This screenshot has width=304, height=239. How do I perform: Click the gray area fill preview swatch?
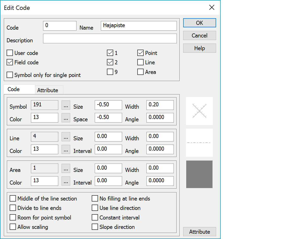pos(199,174)
